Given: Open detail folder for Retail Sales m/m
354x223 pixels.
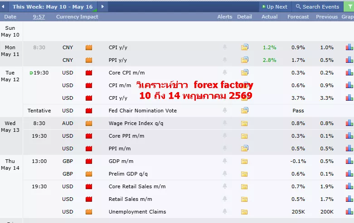Looking at the screenshot, I should coord(244,199).
